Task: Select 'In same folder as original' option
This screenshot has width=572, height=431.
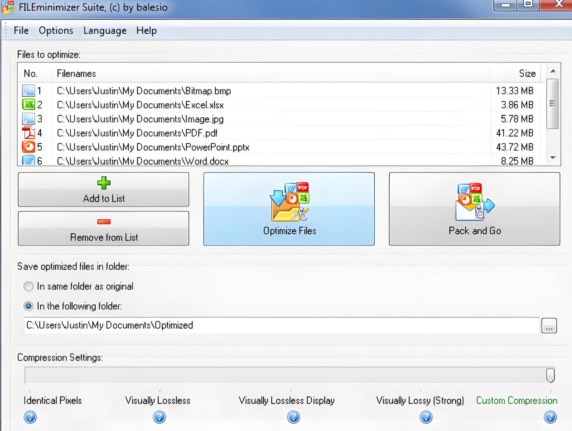Action: click(28, 286)
